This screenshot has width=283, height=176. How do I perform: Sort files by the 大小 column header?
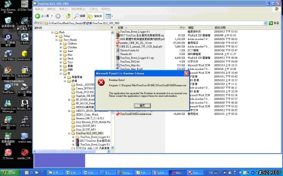pyautogui.click(x=175, y=28)
